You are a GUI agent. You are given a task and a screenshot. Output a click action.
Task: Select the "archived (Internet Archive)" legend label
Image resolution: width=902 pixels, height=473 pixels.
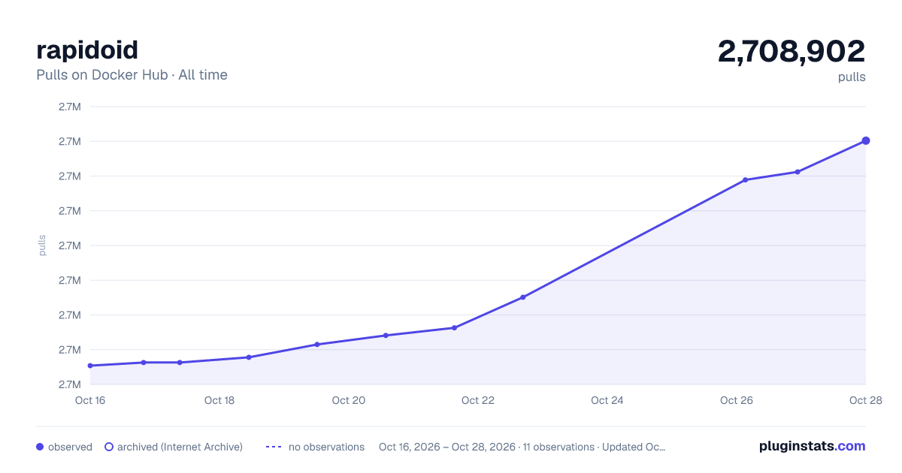pyautogui.click(x=180, y=447)
